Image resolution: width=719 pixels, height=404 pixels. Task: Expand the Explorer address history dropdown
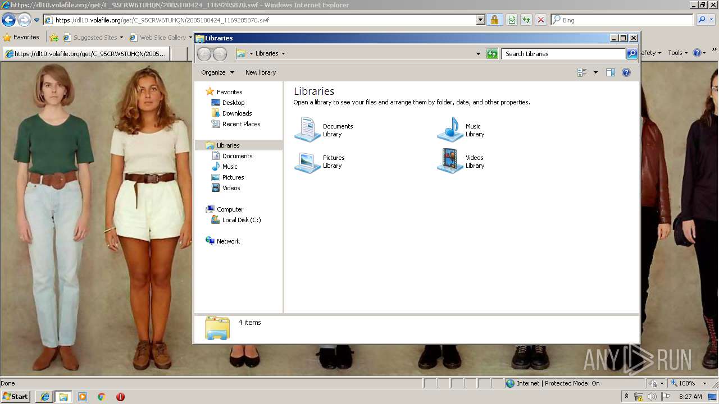click(478, 54)
